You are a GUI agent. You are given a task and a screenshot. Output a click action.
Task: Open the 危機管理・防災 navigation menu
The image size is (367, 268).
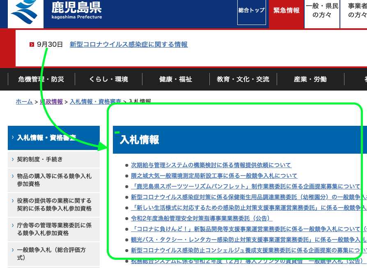[x=41, y=79]
